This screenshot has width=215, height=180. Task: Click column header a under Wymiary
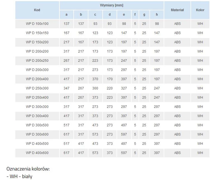click(67, 15)
